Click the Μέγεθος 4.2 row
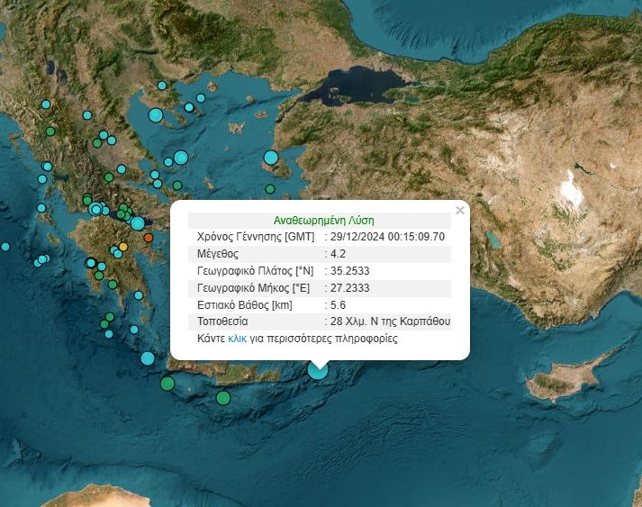 point(319,254)
